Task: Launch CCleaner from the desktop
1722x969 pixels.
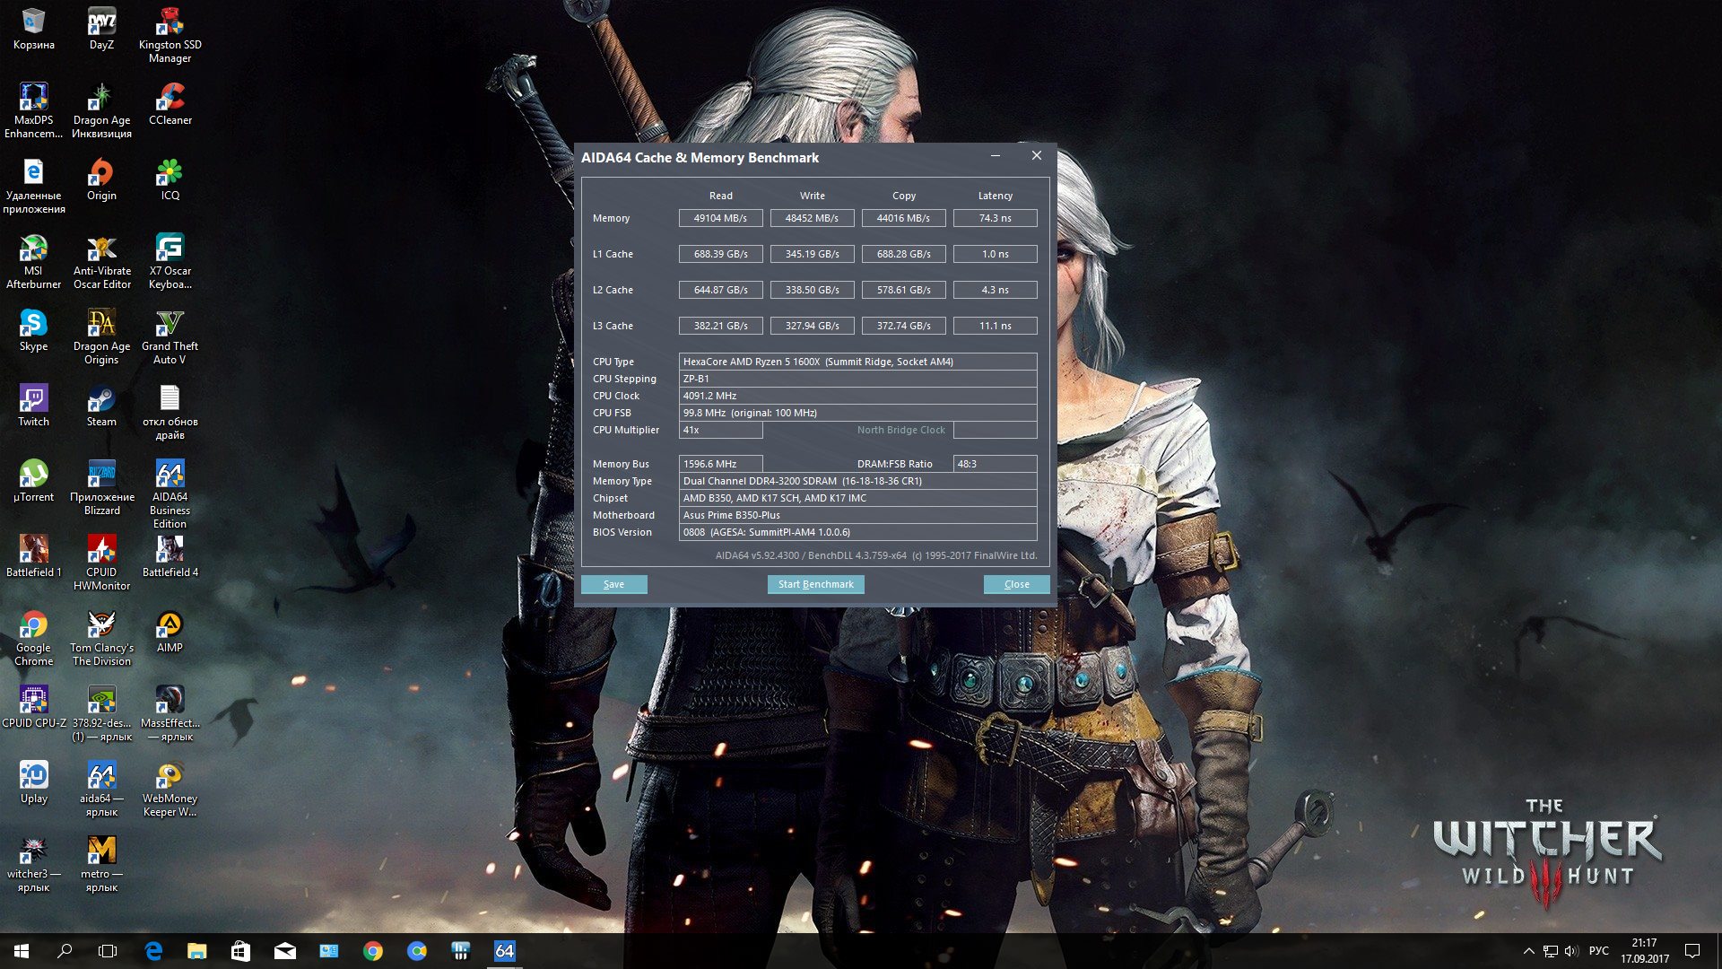Action: tap(170, 103)
